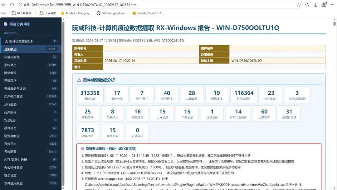Screen dimensions: 337x190
Task: Click the 痕迹分类索引 sidebar header icon
Action: click(x=6, y=24)
